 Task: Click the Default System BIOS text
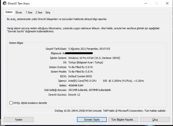(x=80, y=76)
